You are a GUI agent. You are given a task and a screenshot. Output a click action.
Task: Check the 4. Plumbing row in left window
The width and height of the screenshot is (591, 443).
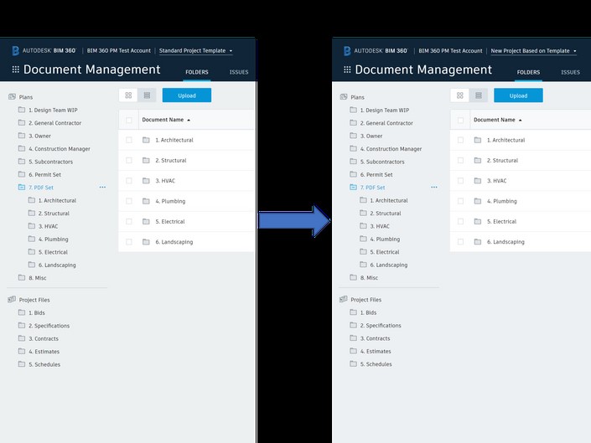(129, 201)
